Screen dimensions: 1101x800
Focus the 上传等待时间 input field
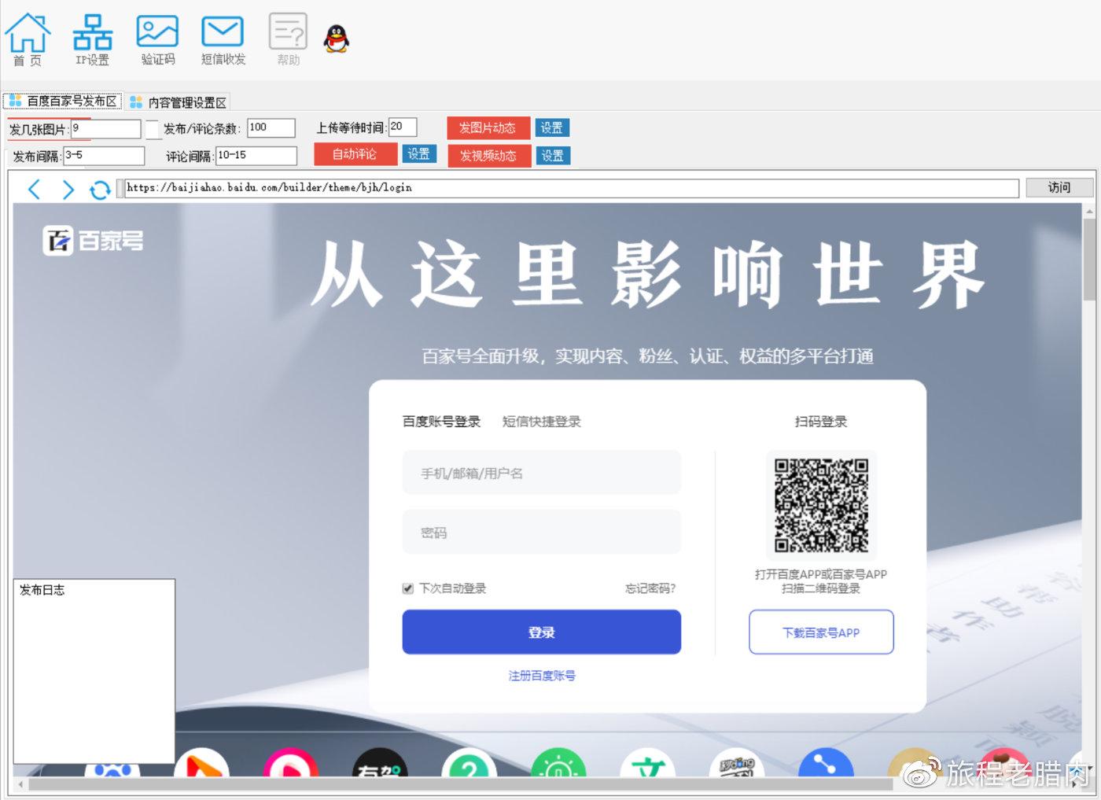403,127
